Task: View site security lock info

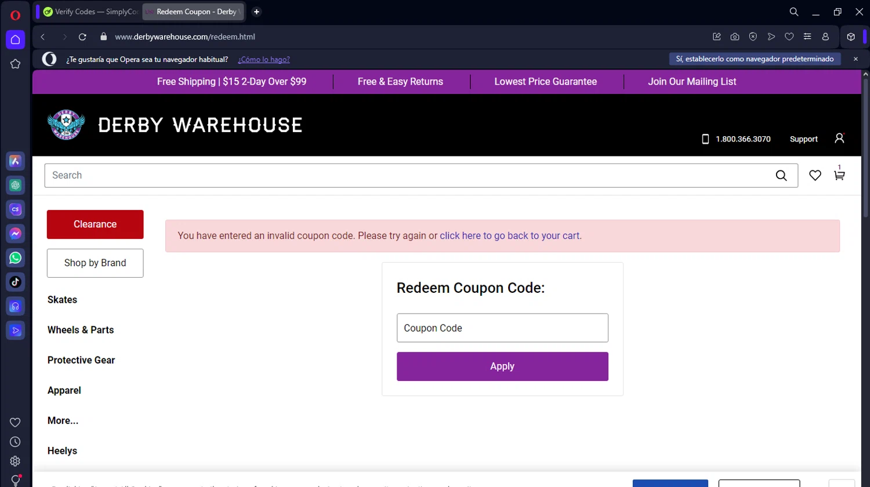Action: [104, 37]
